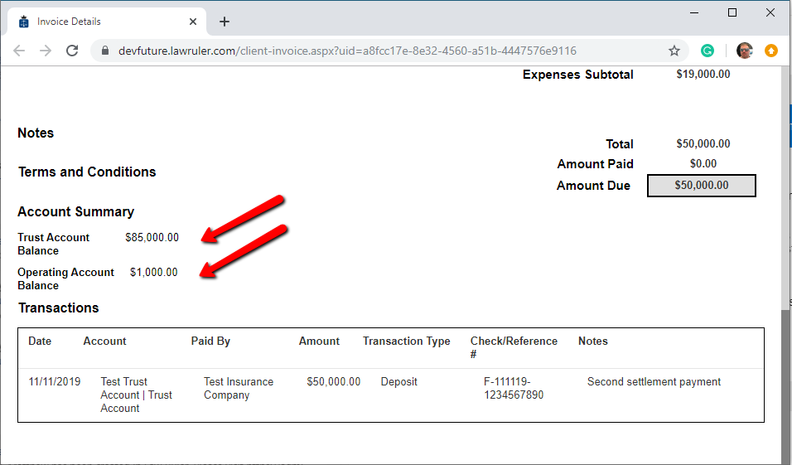This screenshot has width=792, height=465.
Task: Click the Operating Account Balance $1,000.00 value
Action: [153, 273]
